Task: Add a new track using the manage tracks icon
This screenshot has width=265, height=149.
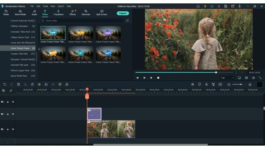Action: [x=4, y=91]
